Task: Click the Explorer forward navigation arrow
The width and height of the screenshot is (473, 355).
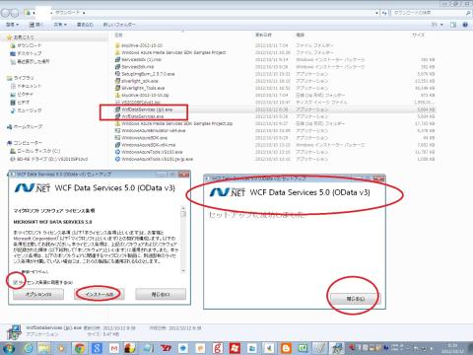Action: (15, 13)
